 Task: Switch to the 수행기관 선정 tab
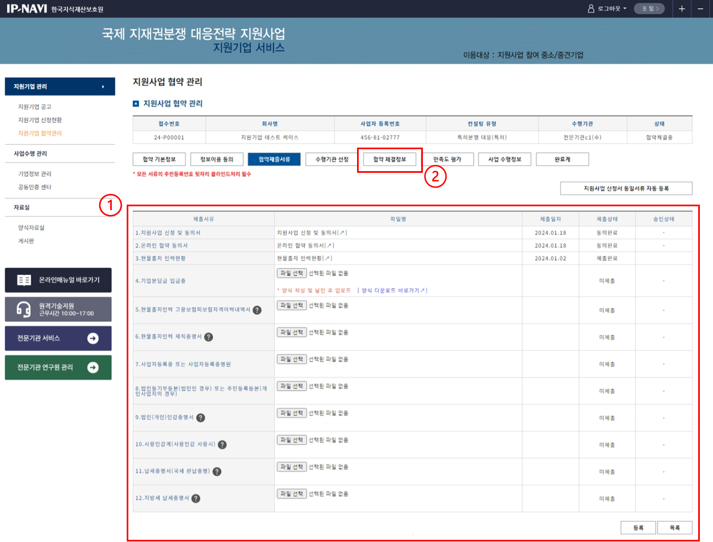(x=332, y=160)
